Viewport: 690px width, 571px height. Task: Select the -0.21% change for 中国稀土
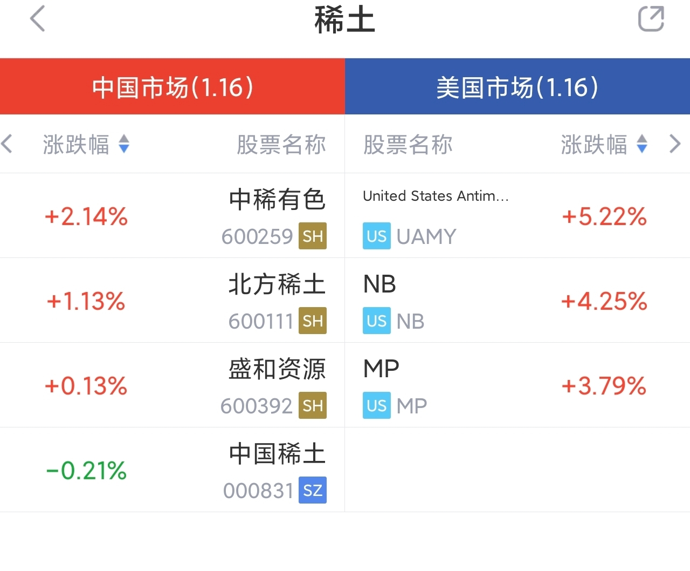pyautogui.click(x=86, y=471)
